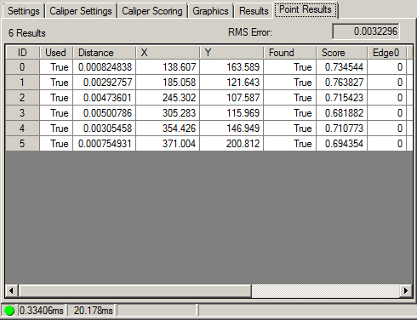Image resolution: width=417 pixels, height=320 pixels.
Task: Select Y value 200.812
Action: tap(231, 144)
